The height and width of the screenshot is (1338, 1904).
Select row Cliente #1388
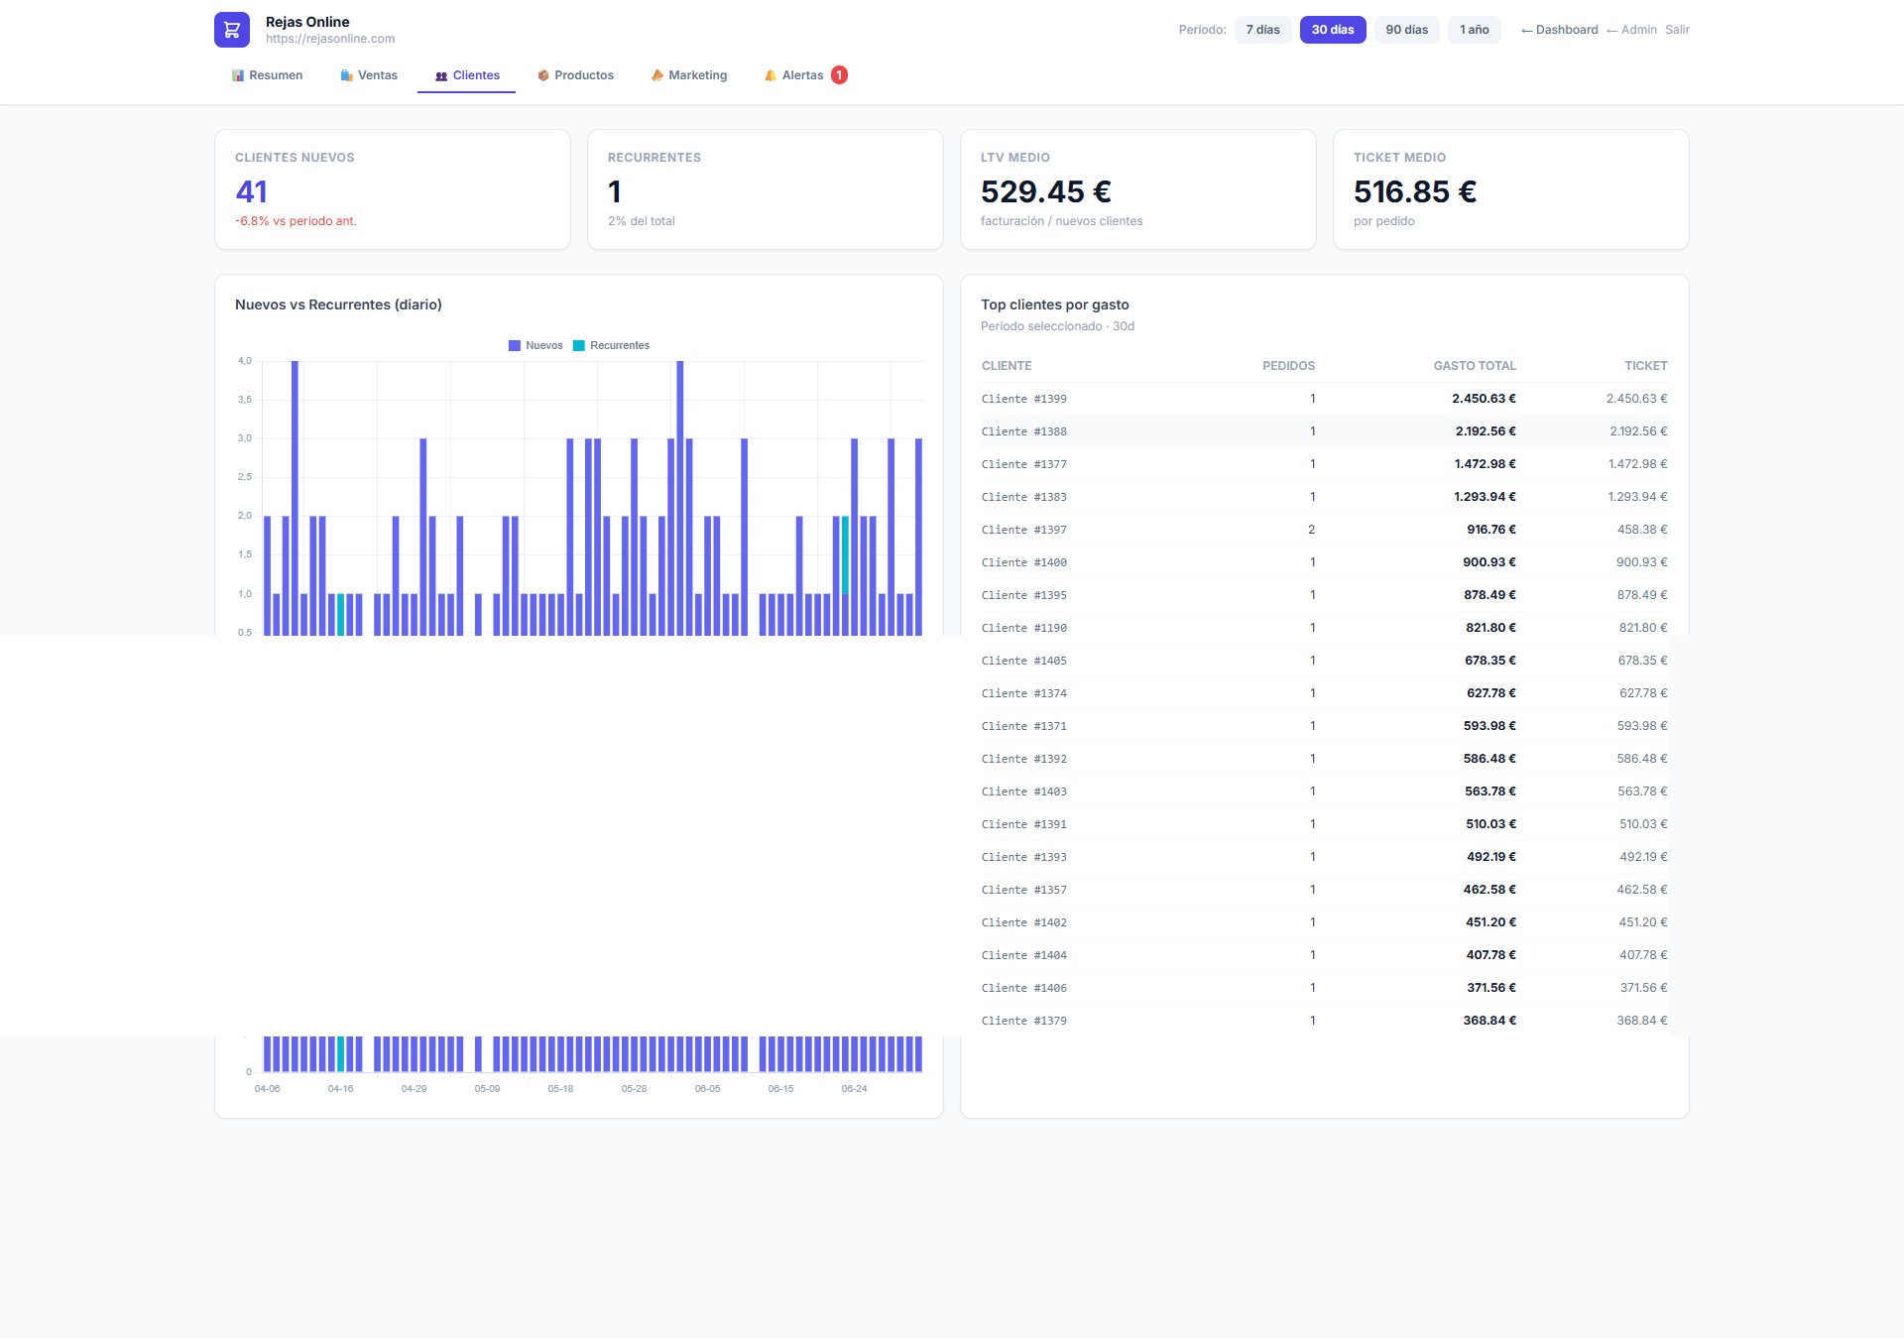[1324, 431]
